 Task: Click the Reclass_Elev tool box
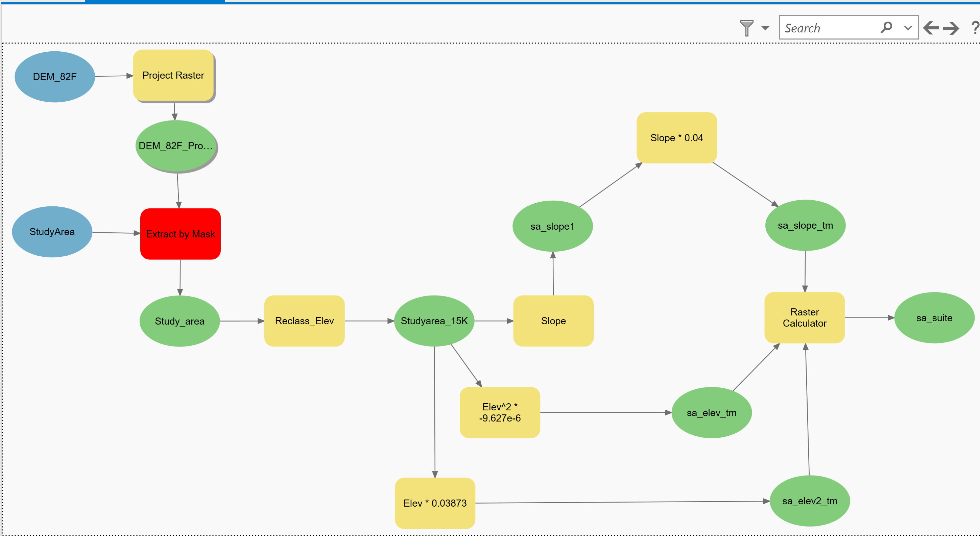pos(304,321)
